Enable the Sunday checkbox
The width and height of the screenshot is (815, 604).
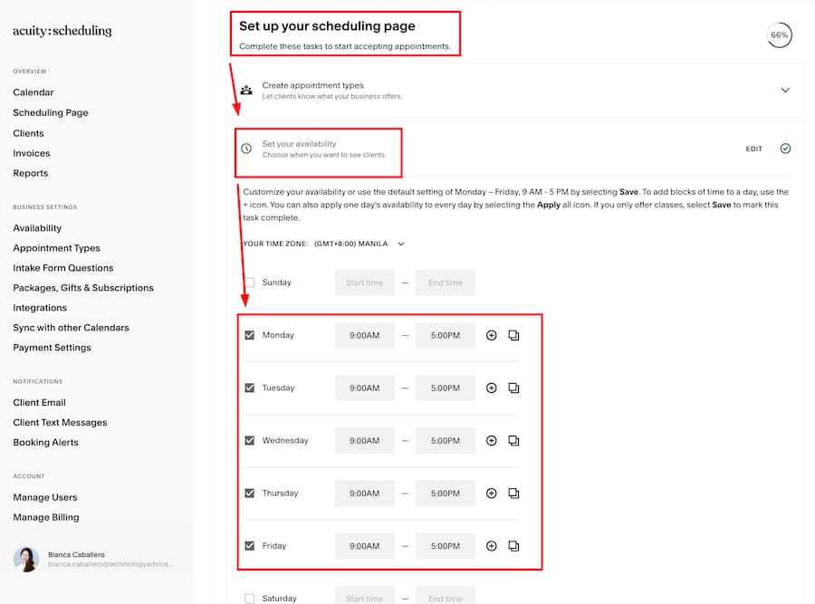pos(249,283)
